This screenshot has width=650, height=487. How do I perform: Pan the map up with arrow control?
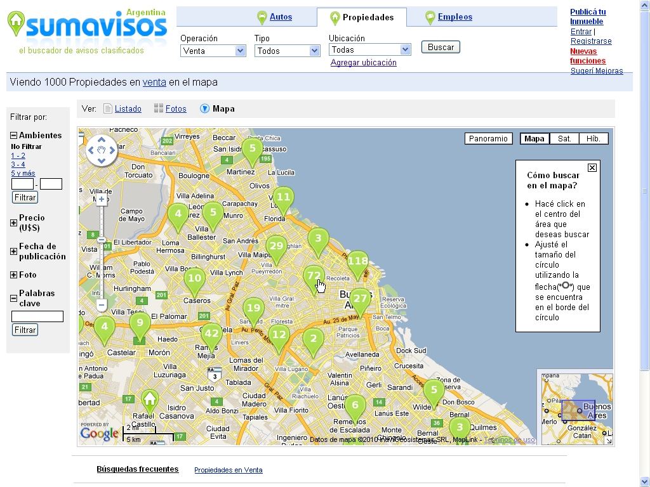tap(102, 140)
